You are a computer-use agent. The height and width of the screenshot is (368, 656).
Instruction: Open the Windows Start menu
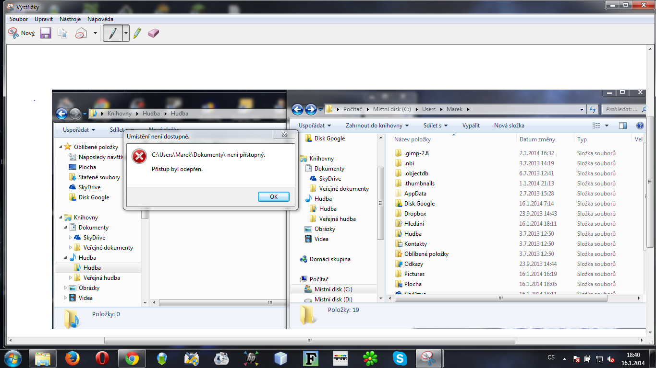click(x=12, y=358)
